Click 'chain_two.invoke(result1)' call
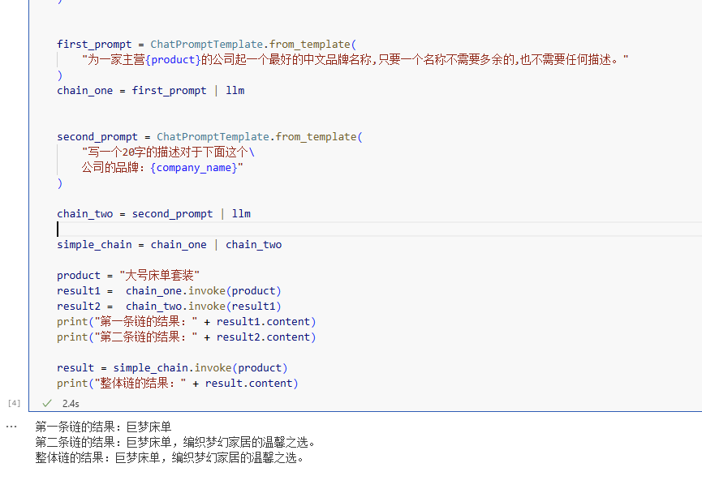 [x=203, y=306]
